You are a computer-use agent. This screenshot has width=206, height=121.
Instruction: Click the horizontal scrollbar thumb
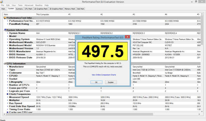pyautogui.click(x=79, y=114)
